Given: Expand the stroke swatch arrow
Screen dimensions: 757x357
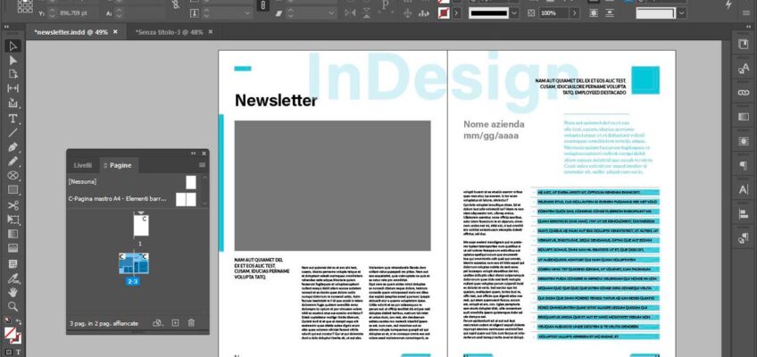Looking at the screenshot, I should click(457, 13).
